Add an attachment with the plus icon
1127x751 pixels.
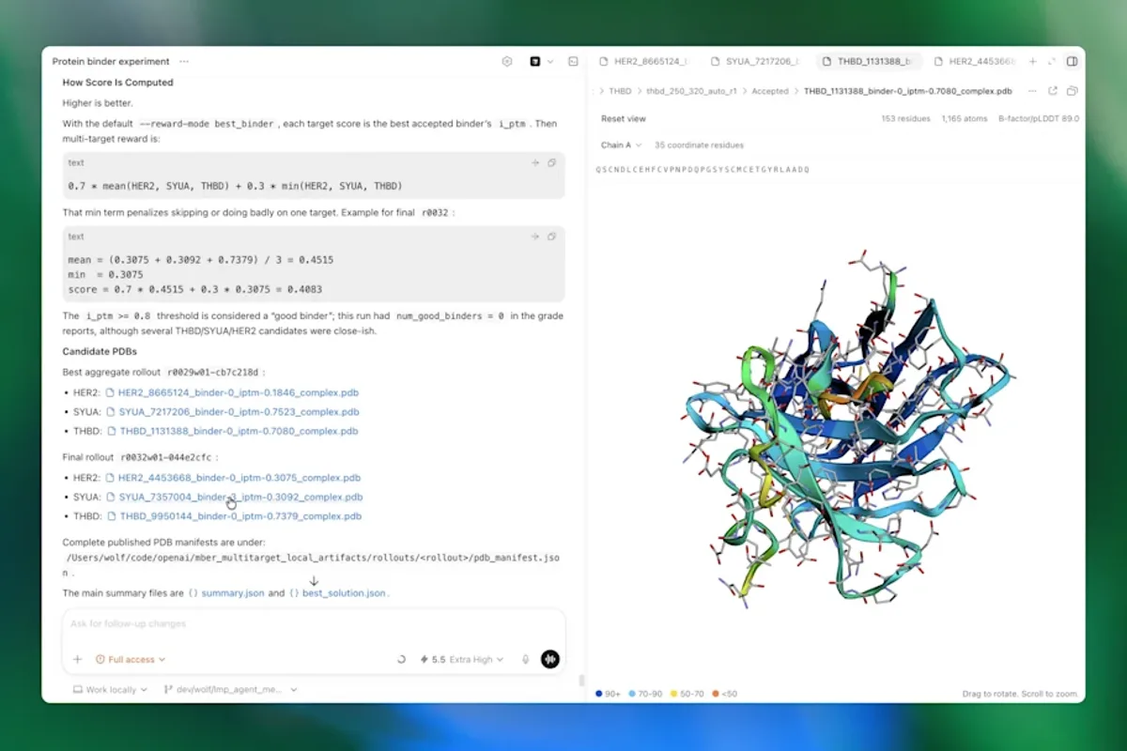coord(77,660)
